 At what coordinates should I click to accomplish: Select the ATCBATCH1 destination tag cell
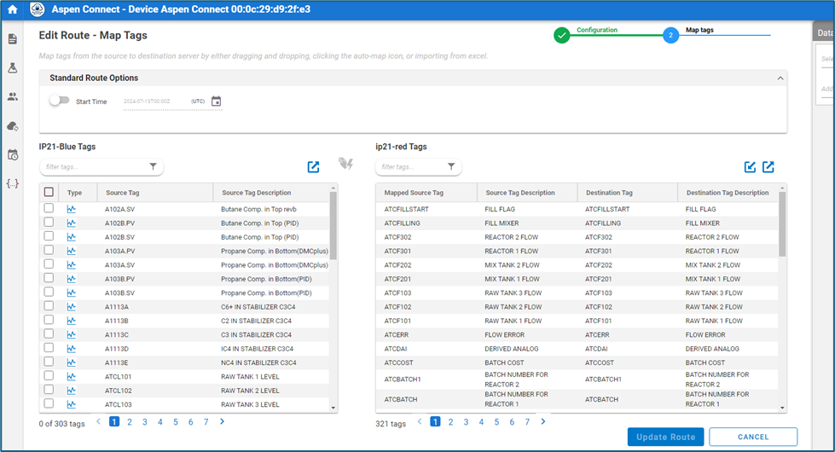[603, 380]
